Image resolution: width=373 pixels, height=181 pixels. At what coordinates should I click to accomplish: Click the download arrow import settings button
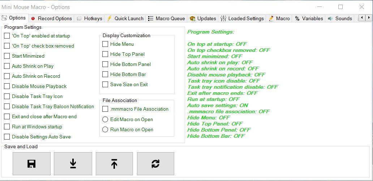[73, 164]
